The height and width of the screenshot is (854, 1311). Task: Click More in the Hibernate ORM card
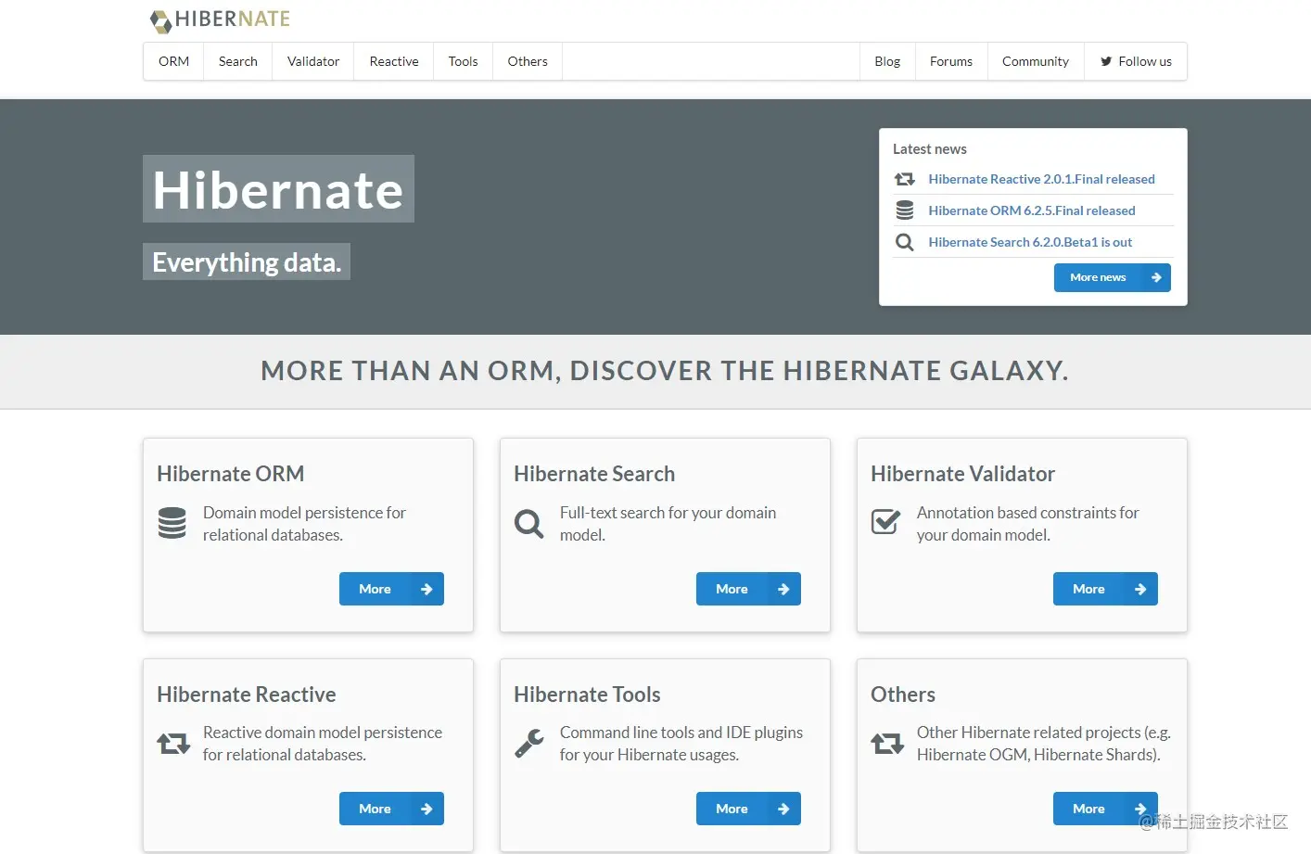pyautogui.click(x=391, y=589)
